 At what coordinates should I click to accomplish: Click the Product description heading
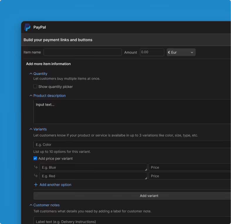(x=50, y=96)
